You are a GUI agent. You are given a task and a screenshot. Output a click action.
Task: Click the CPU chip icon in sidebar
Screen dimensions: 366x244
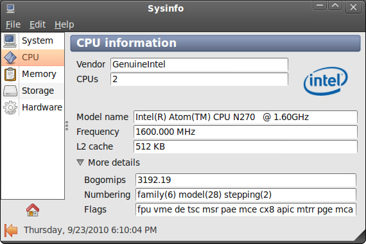point(10,57)
